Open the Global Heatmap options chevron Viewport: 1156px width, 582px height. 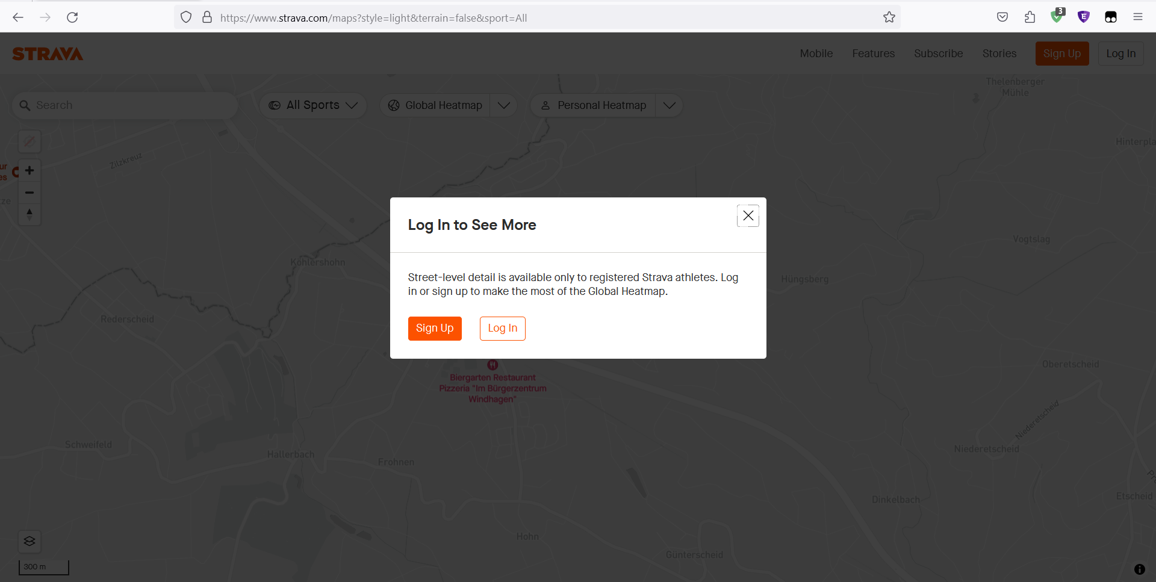point(503,105)
